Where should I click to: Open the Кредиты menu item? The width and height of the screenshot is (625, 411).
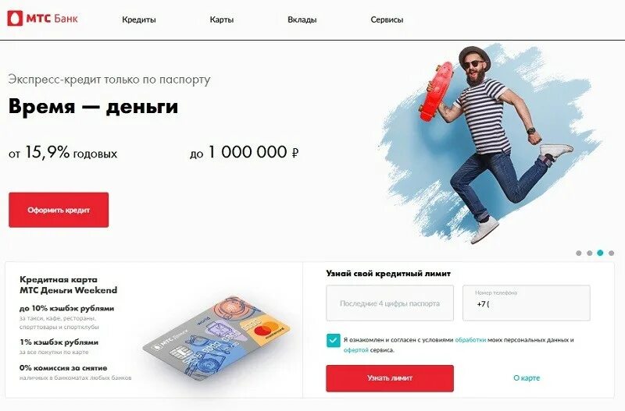point(139,19)
